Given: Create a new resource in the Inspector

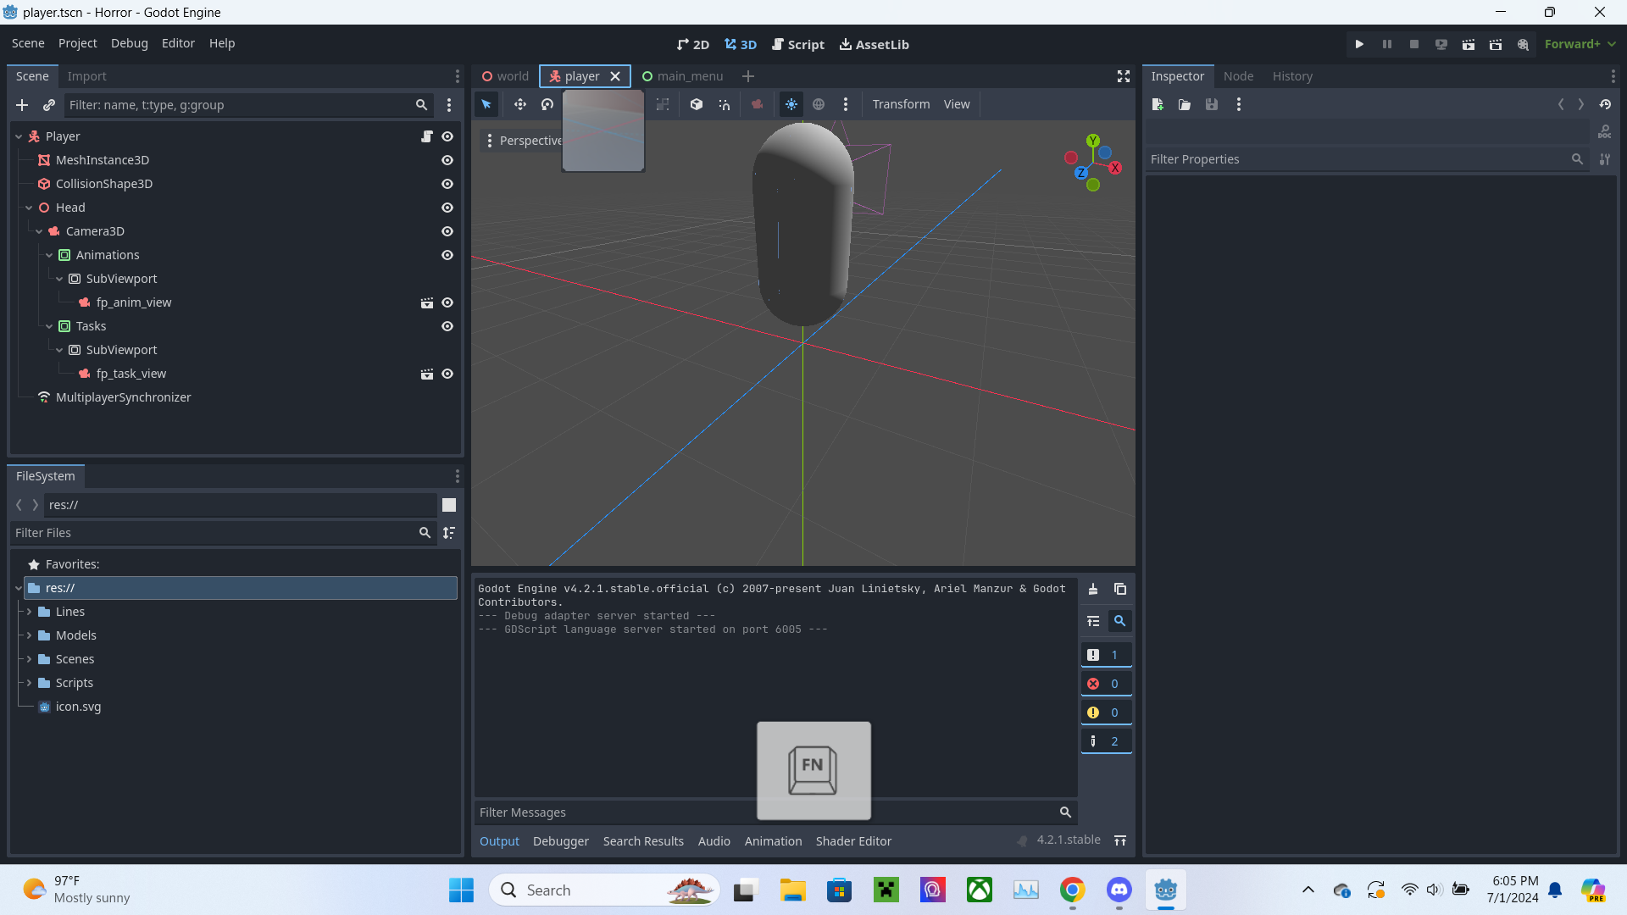Looking at the screenshot, I should click(1157, 104).
